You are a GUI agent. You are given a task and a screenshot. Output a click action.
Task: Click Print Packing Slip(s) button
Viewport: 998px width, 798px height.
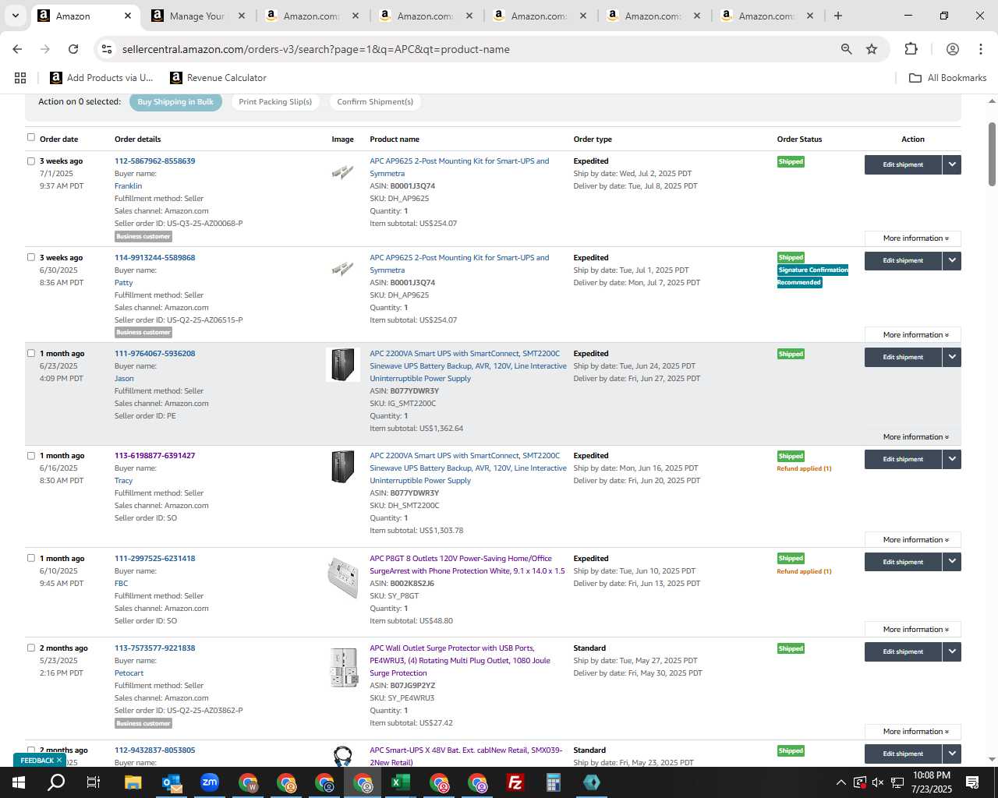[x=275, y=102]
